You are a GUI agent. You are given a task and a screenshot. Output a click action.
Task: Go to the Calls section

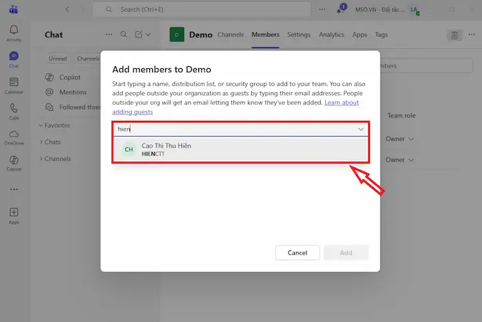tap(14, 110)
